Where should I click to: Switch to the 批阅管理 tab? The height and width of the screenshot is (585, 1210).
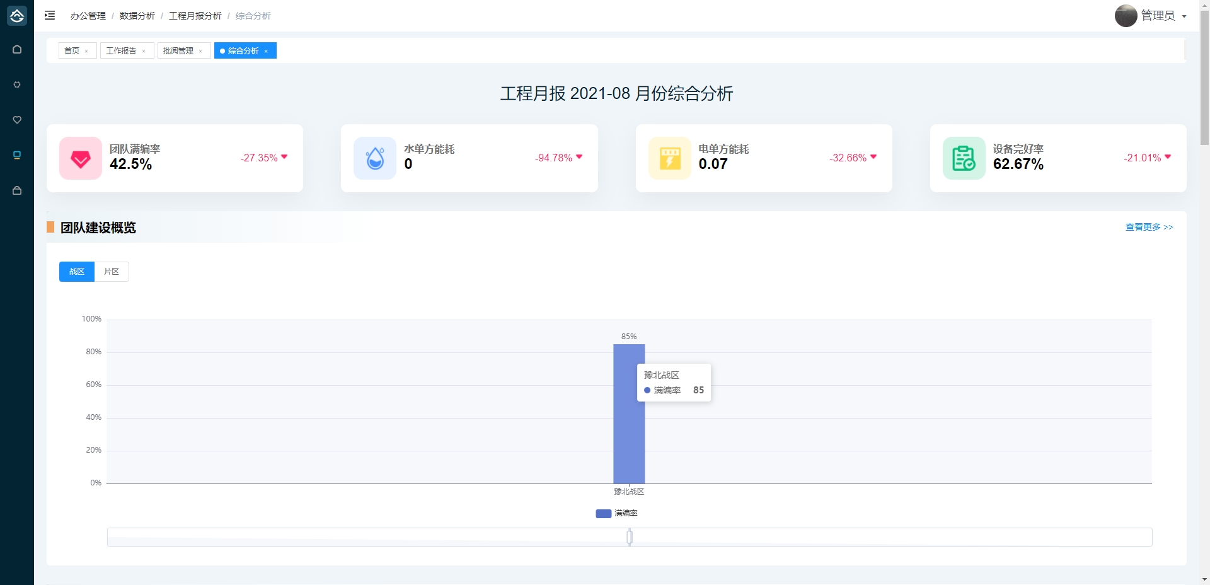coord(178,51)
